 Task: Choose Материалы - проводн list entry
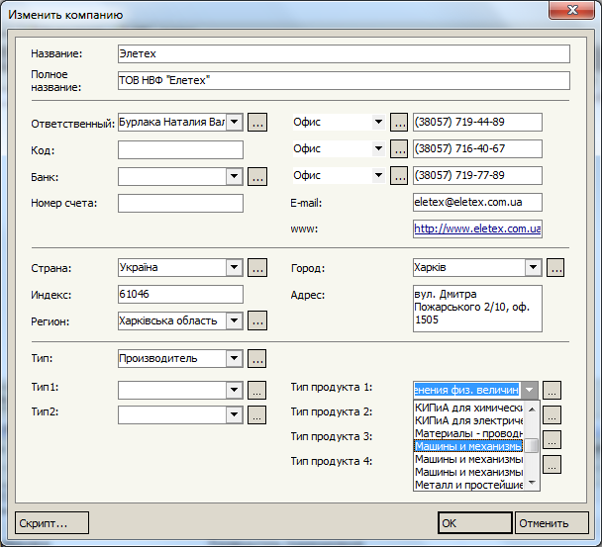coord(468,433)
